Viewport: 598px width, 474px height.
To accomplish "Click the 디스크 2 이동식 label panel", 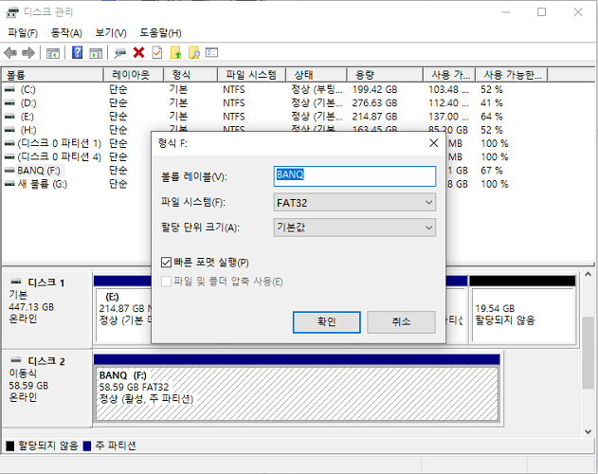I will (46, 388).
